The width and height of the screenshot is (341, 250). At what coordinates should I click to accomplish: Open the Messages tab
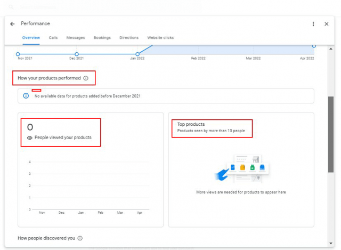[76, 38]
